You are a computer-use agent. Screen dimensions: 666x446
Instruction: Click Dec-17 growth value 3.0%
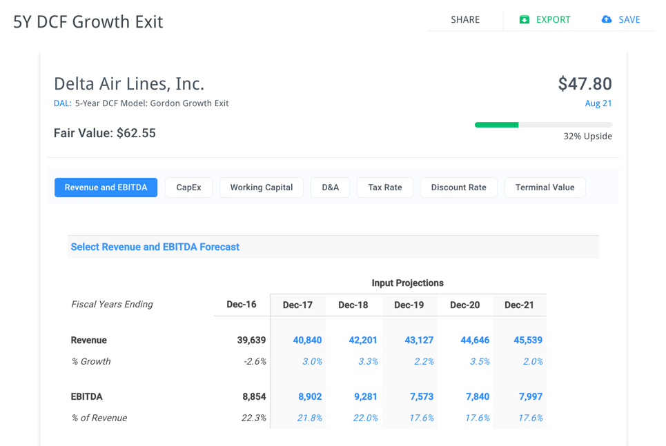click(312, 361)
